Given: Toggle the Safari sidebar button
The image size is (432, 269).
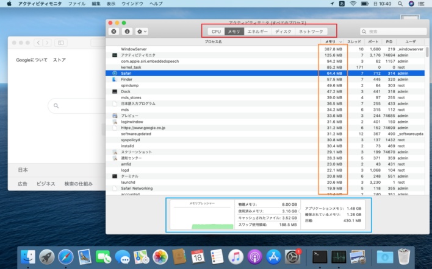Looking at the screenshot, I should (61, 43).
